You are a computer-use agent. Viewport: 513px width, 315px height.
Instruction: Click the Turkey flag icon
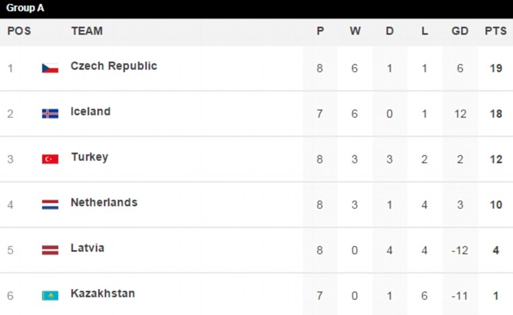(x=50, y=159)
